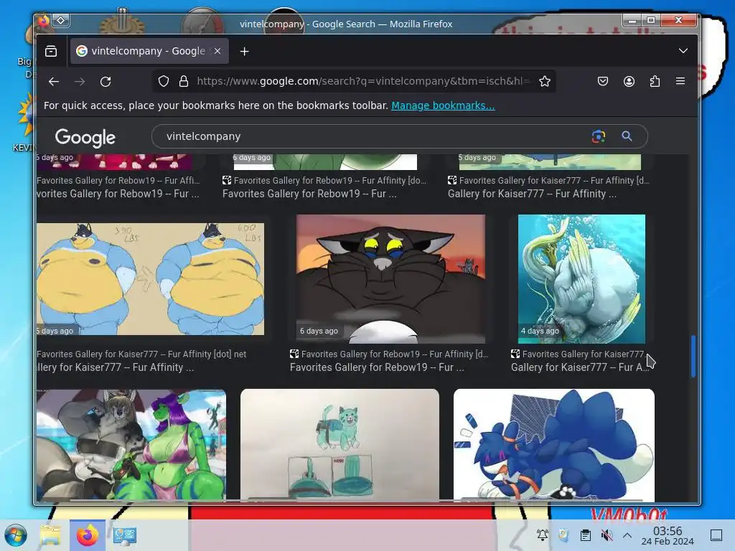
Task: Open the Windows Start orb
Action: pos(16,535)
